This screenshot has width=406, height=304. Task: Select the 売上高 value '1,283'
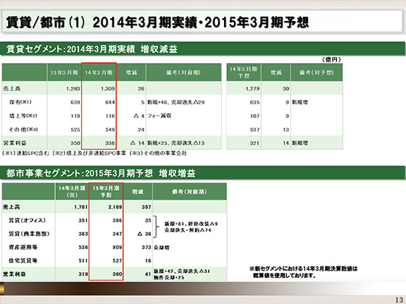[x=73, y=88]
